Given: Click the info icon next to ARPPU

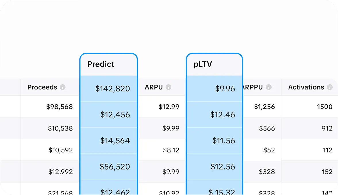Looking at the screenshot, I should point(269,87).
